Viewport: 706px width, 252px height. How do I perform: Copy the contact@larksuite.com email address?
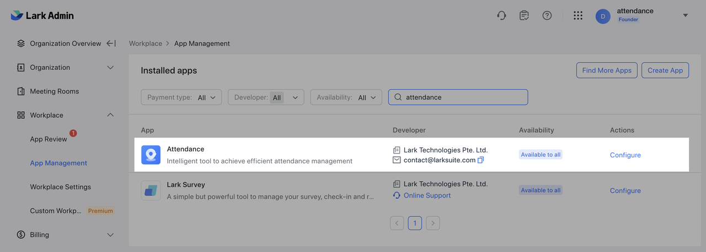(480, 160)
